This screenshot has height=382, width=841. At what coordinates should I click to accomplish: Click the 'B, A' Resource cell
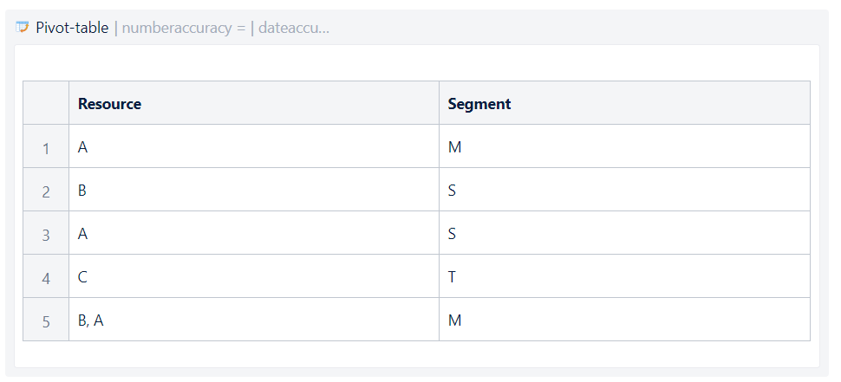(91, 320)
